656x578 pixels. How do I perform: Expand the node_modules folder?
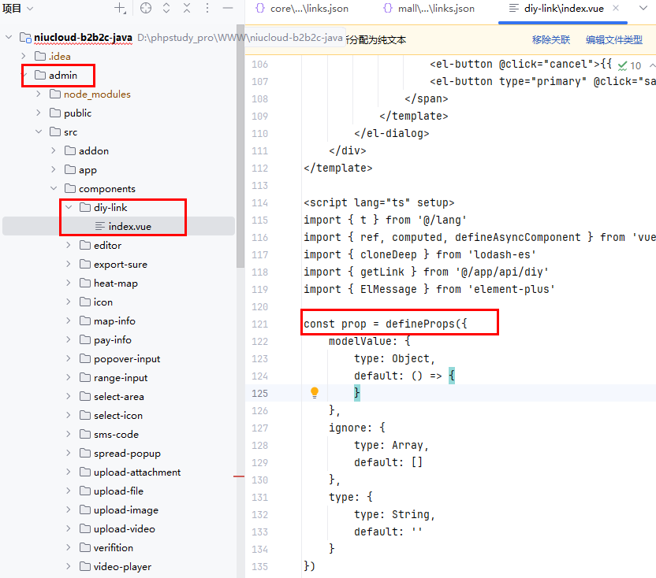(39, 94)
